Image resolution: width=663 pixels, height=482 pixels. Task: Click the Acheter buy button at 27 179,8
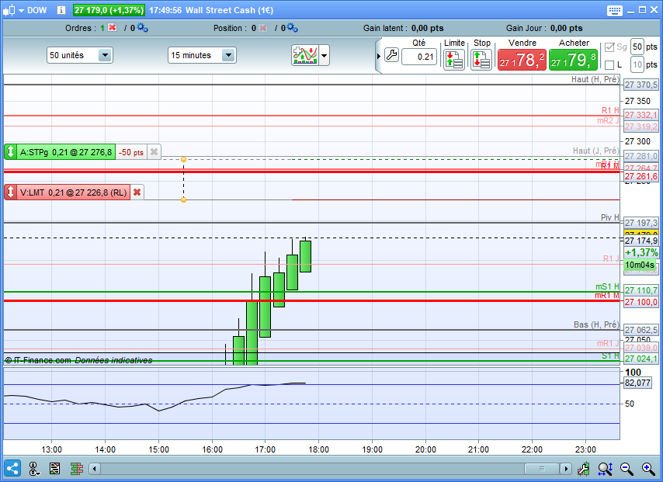573,60
